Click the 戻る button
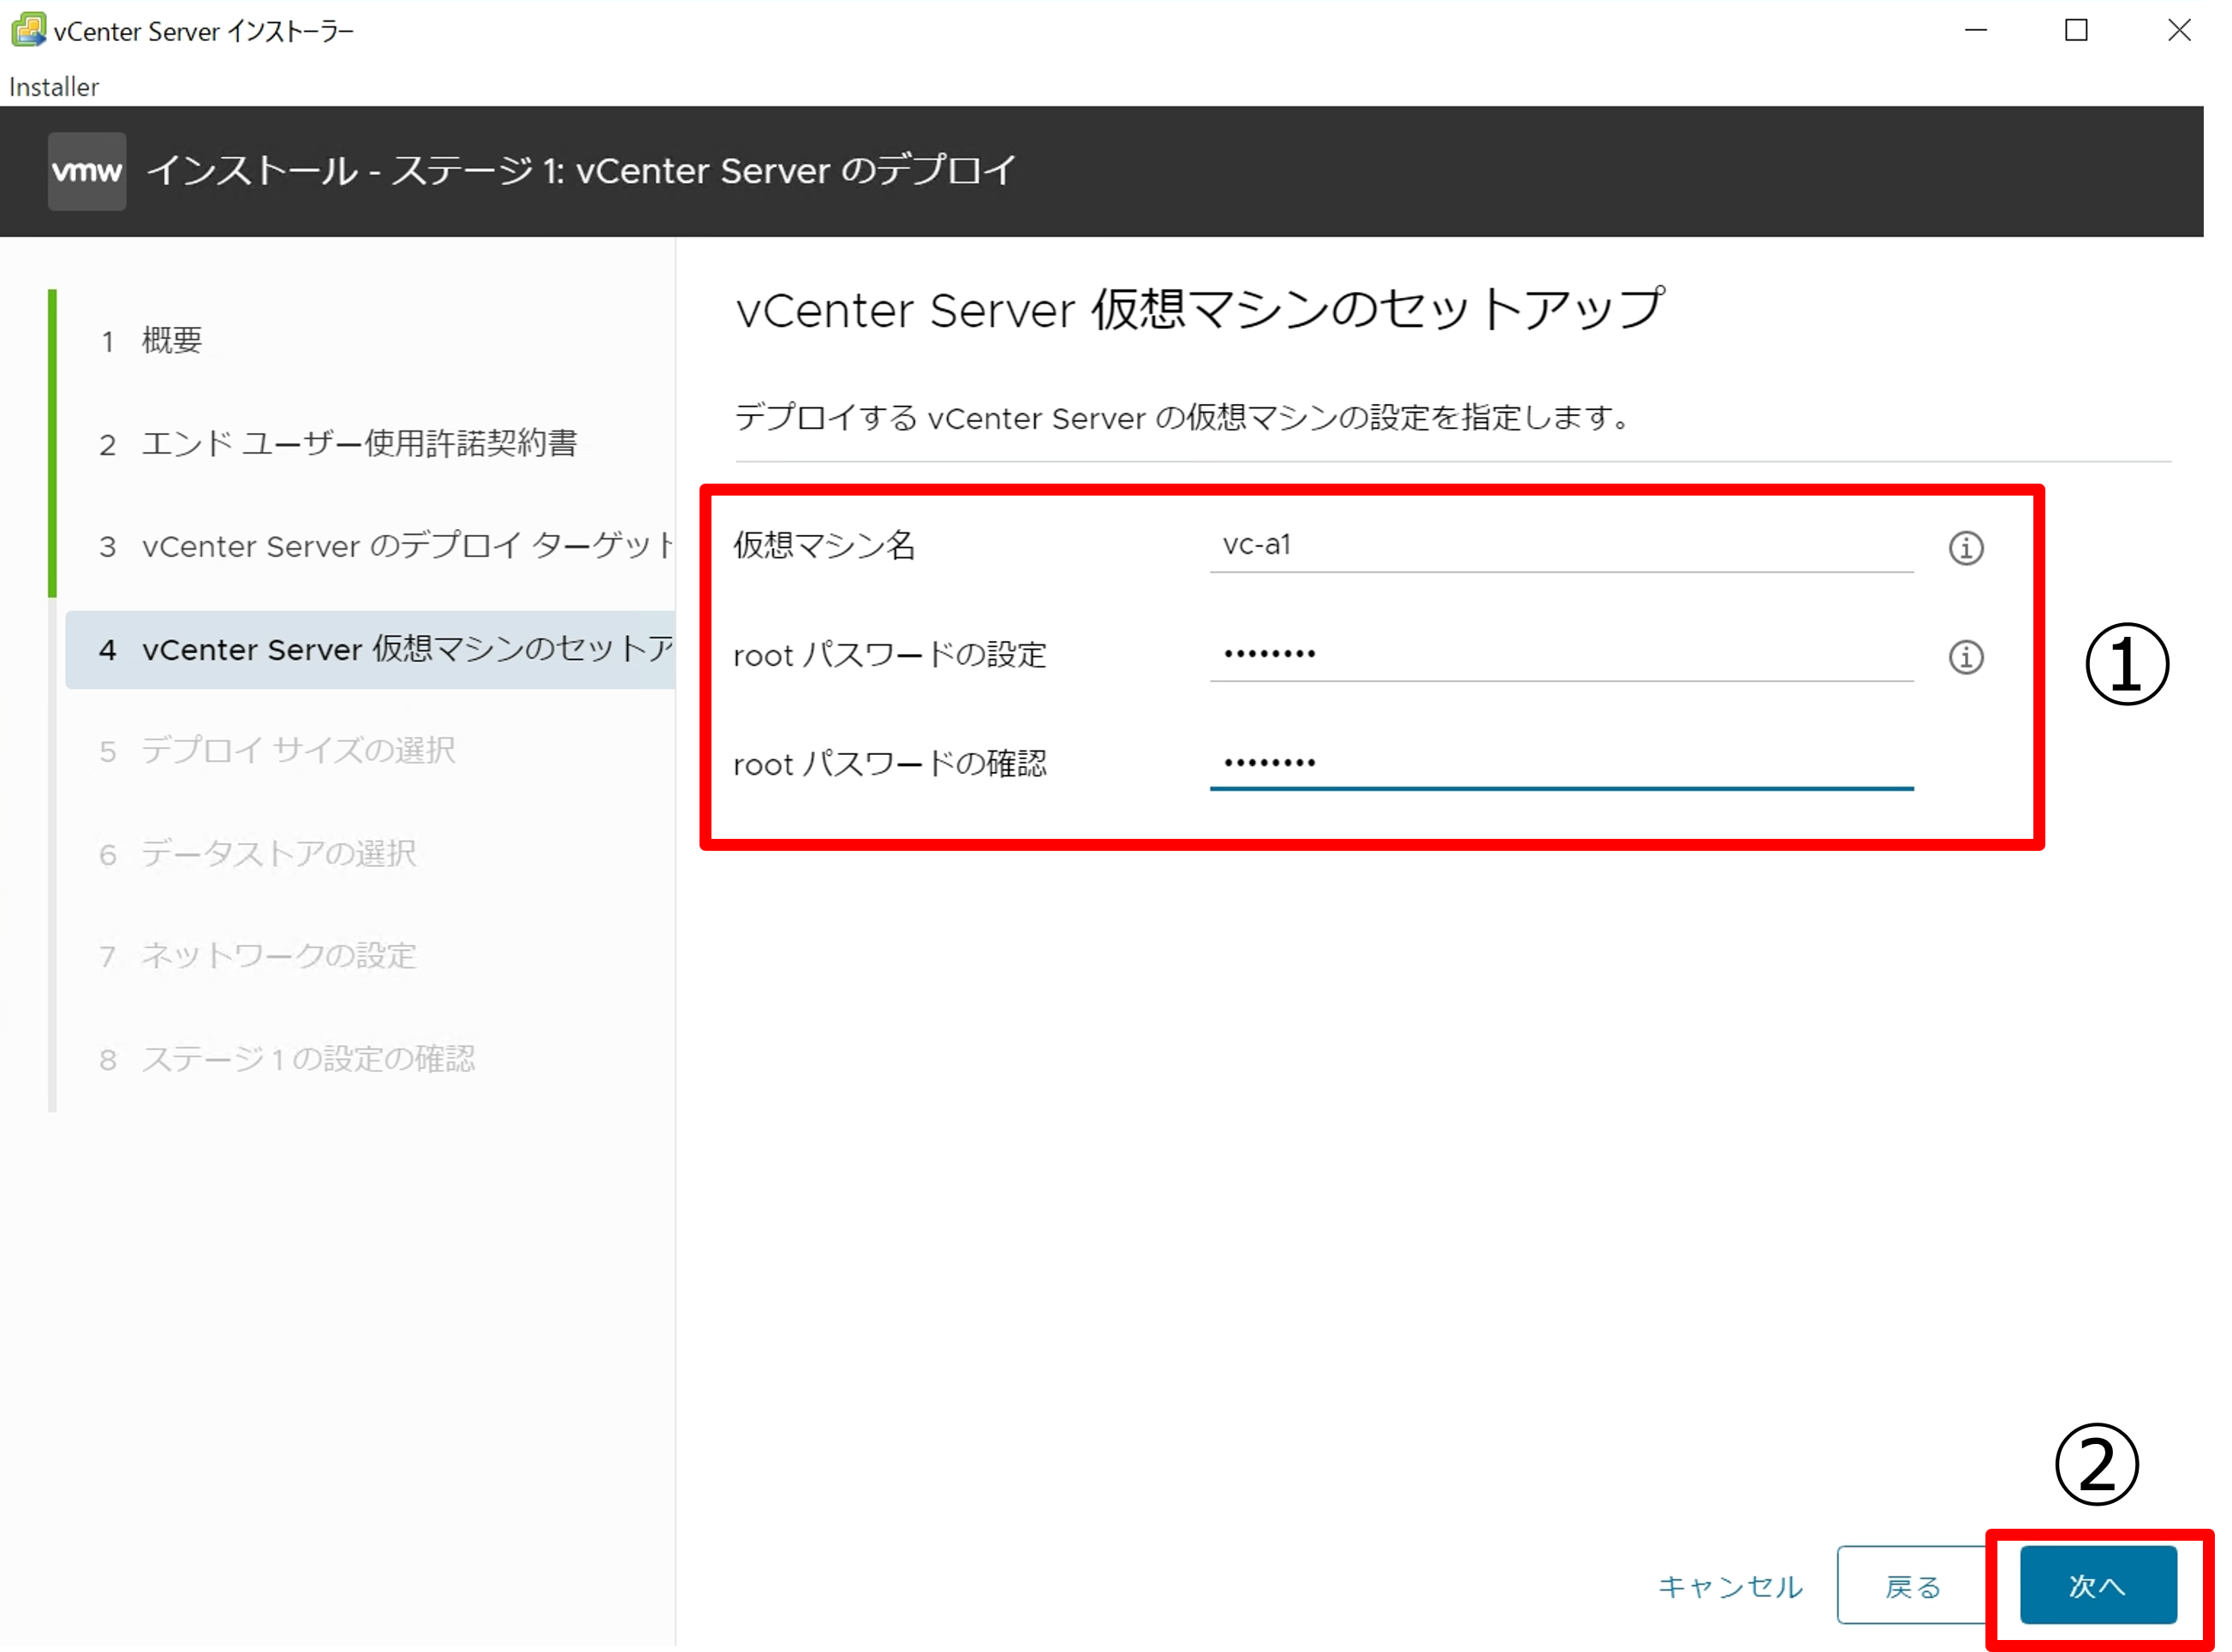Screen dimensions: 2232x1652 (1912, 1585)
